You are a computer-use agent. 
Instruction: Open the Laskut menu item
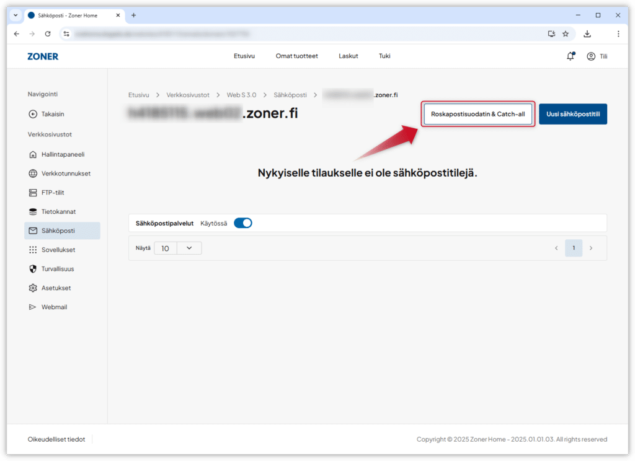(x=348, y=56)
